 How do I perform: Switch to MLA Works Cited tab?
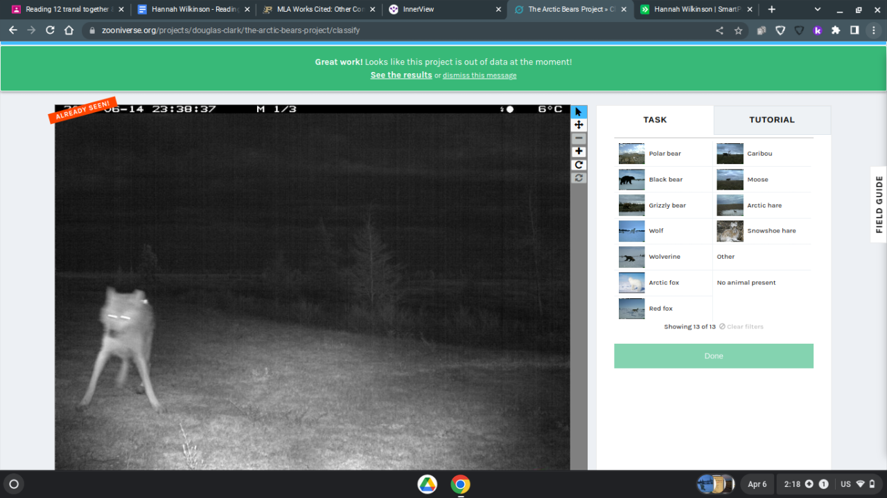318,10
